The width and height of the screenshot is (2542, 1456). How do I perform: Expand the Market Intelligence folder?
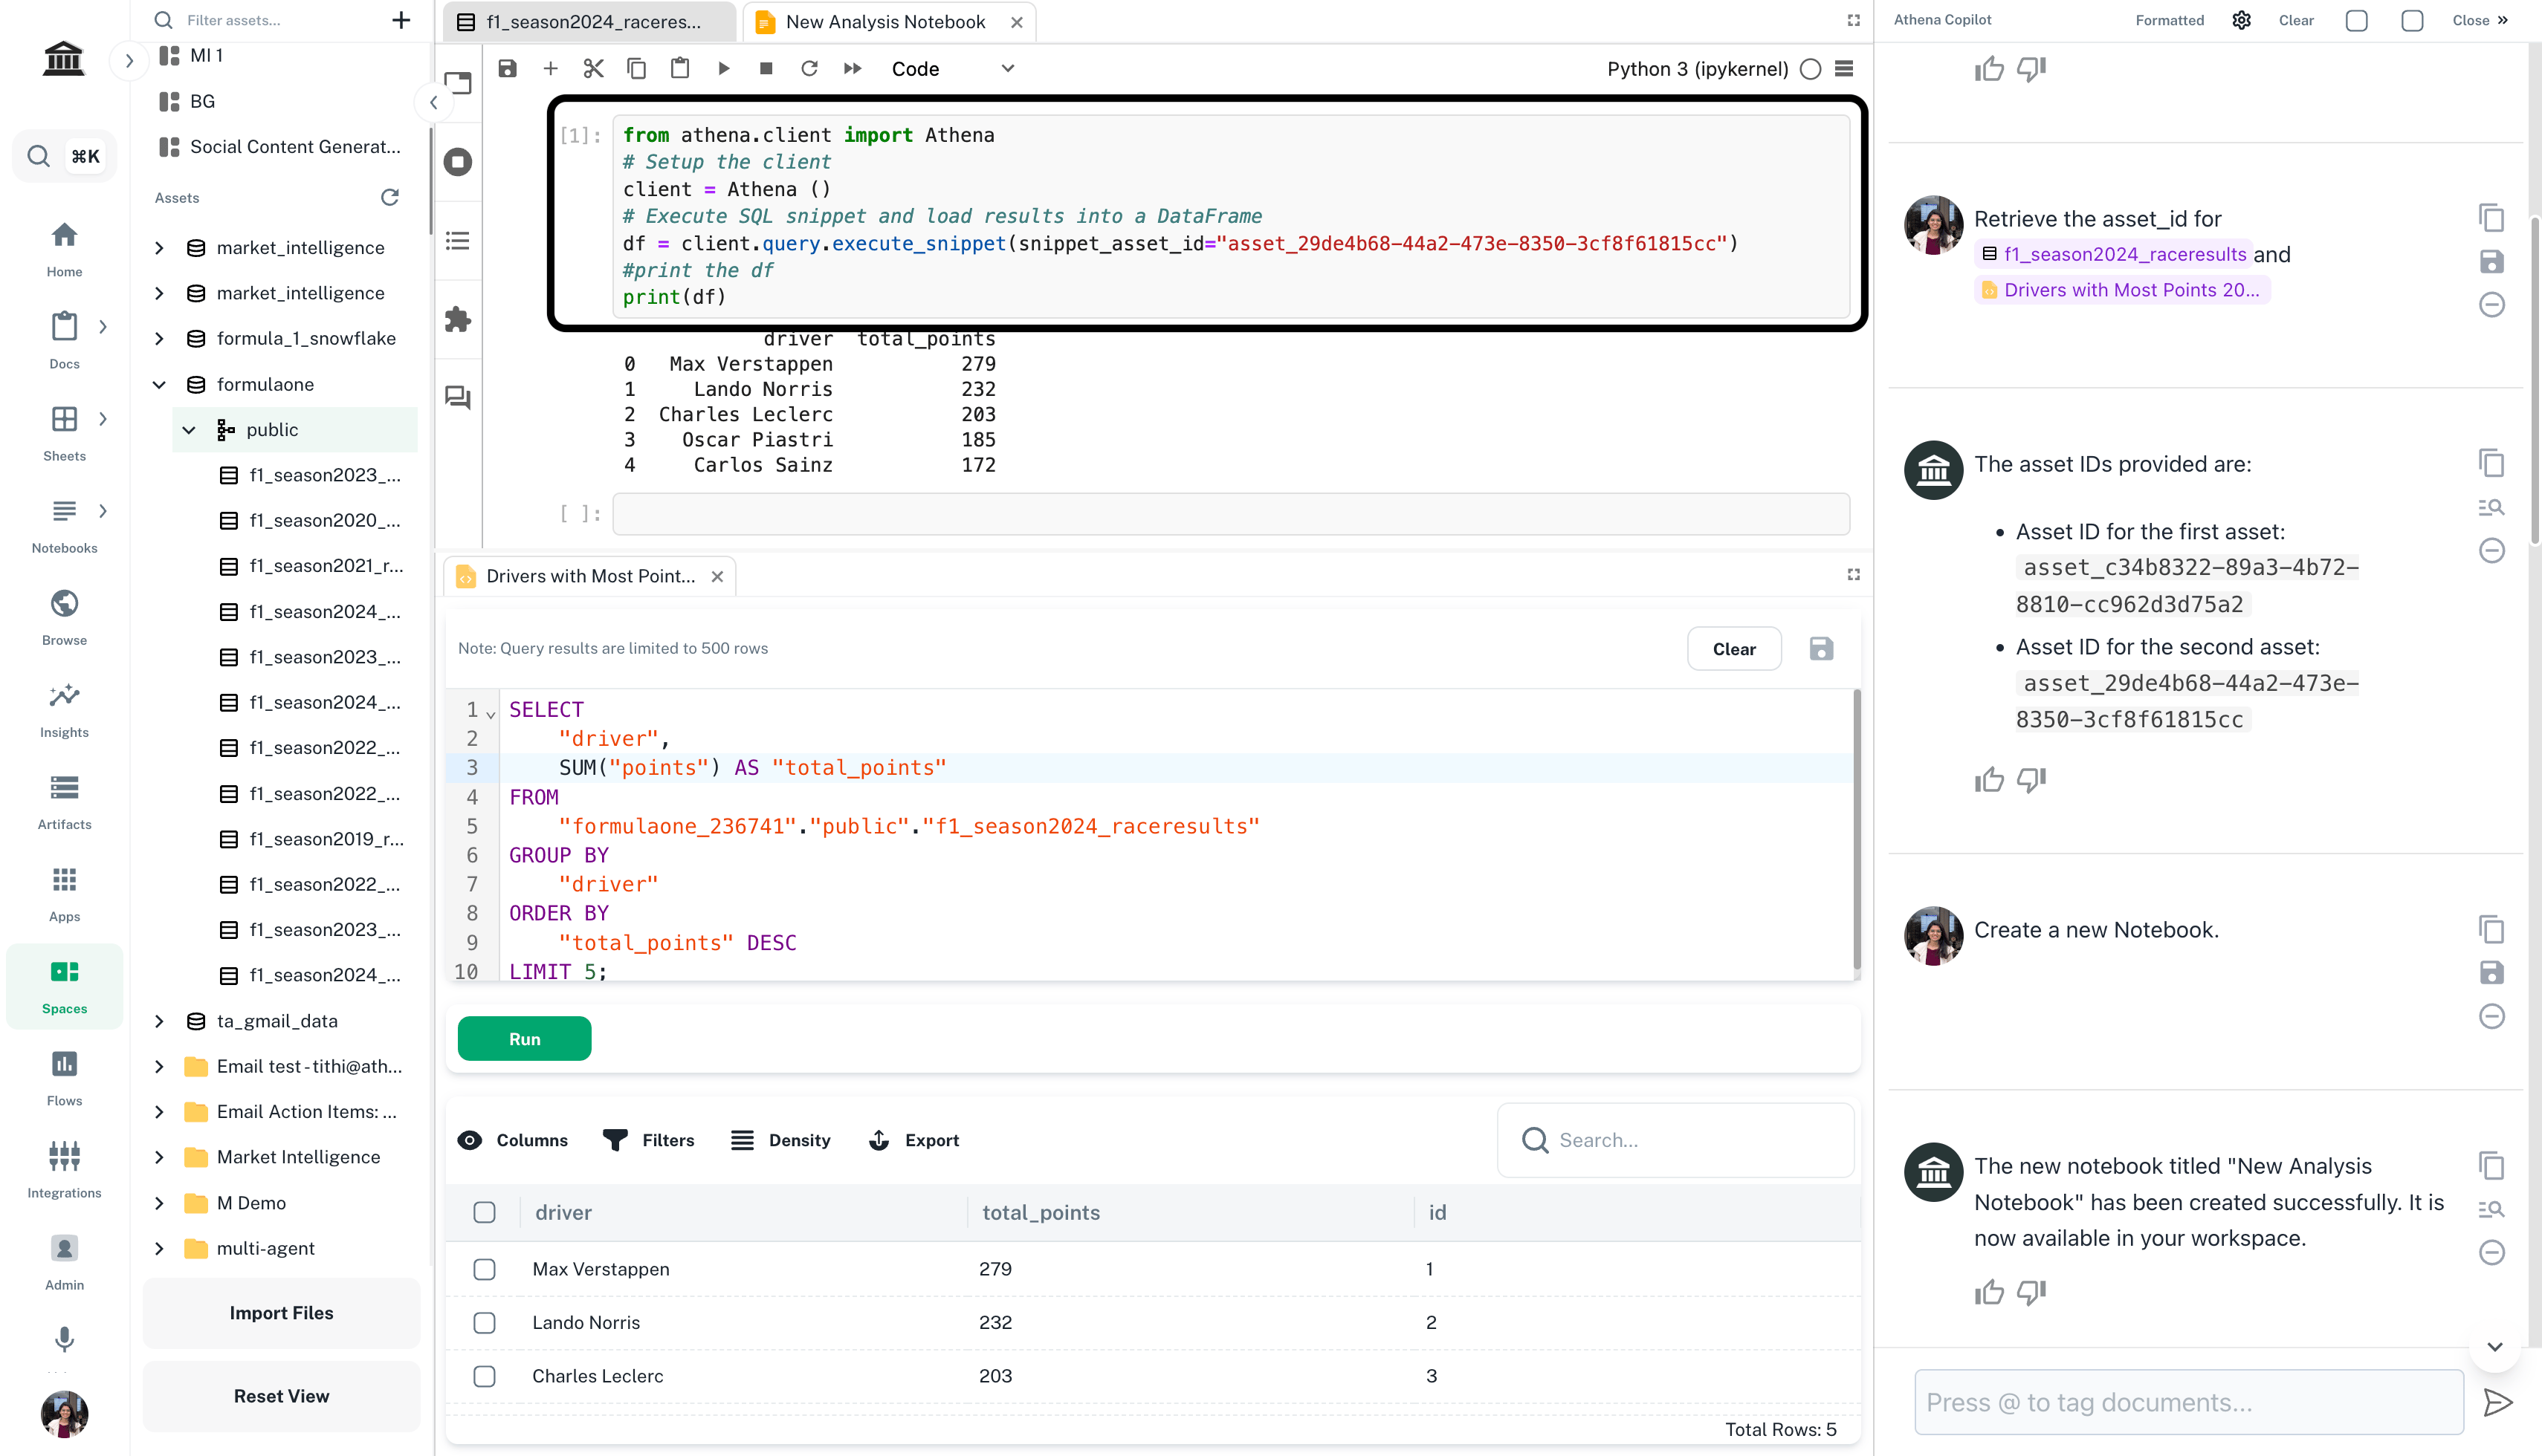tap(160, 1156)
